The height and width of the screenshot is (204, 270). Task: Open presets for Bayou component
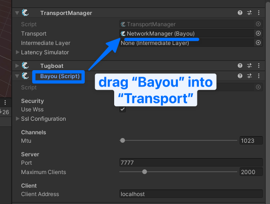pos(249,76)
